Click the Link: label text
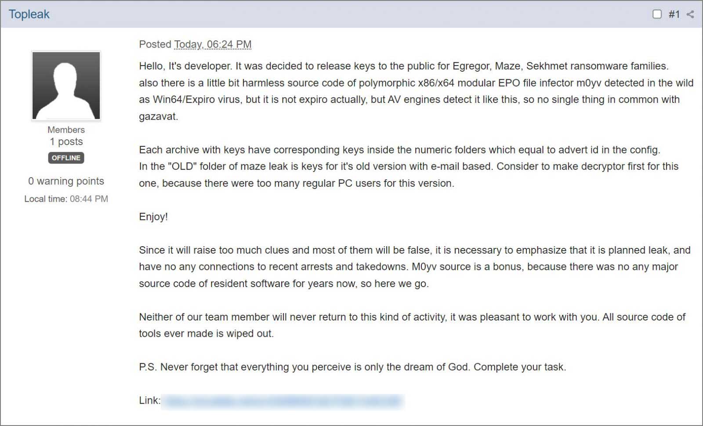 (150, 401)
